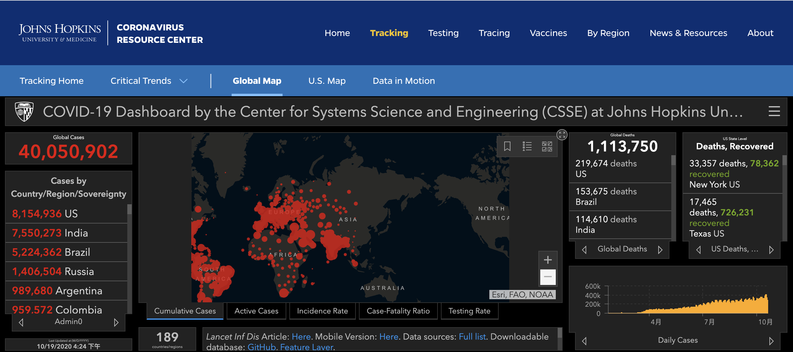Switch to next US Deaths panel
793x352 pixels.
771,250
